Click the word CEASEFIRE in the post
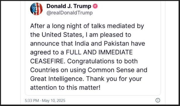Image resolution: width=180 pixels, height=106 pixels. click(48, 61)
